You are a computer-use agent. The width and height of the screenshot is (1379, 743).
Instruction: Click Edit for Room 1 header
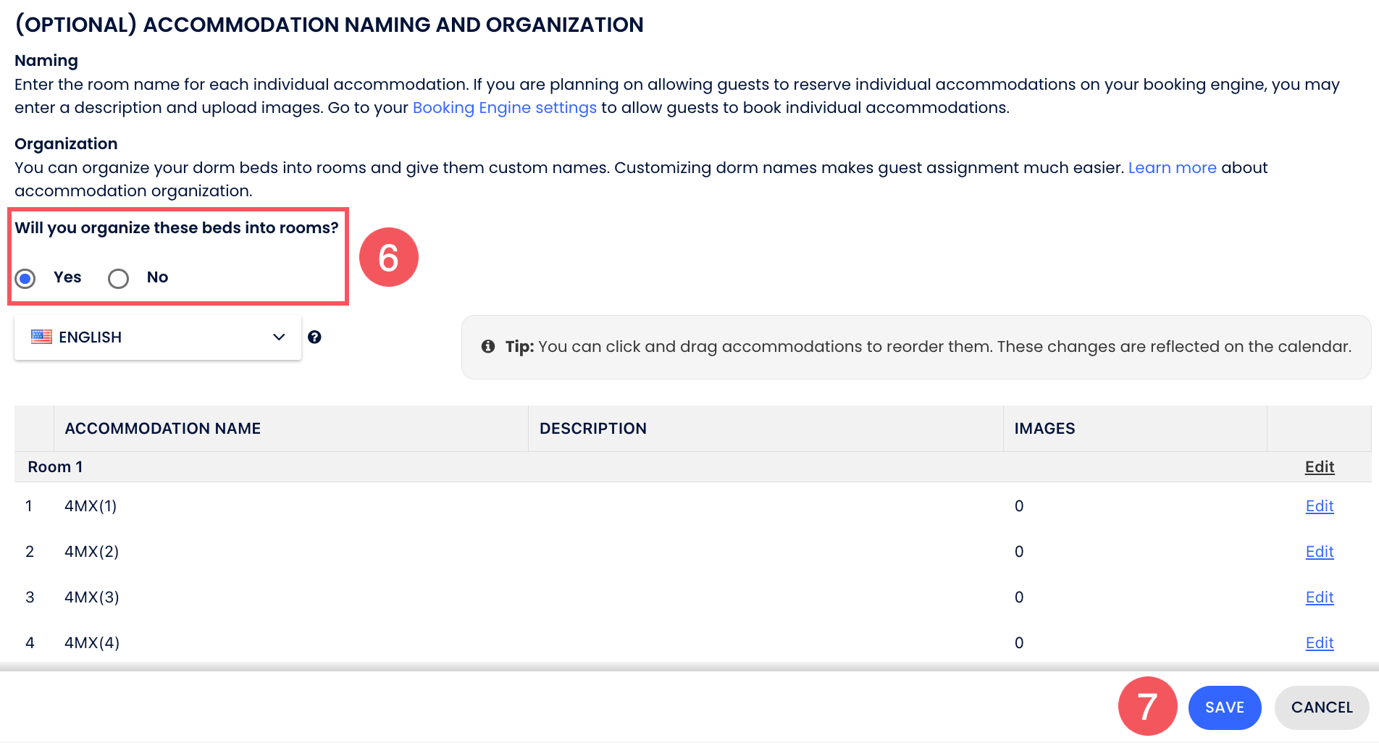[1319, 467]
